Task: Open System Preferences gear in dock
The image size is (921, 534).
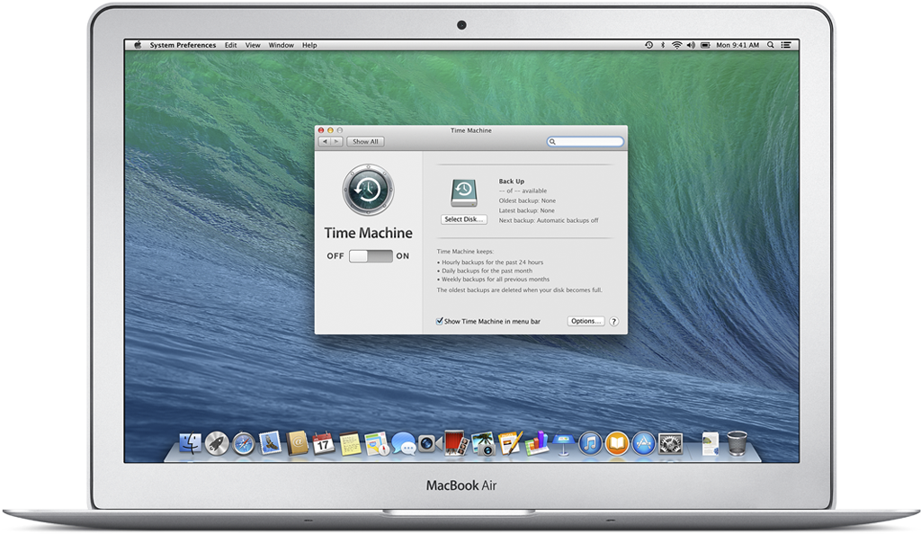Action: (671, 444)
